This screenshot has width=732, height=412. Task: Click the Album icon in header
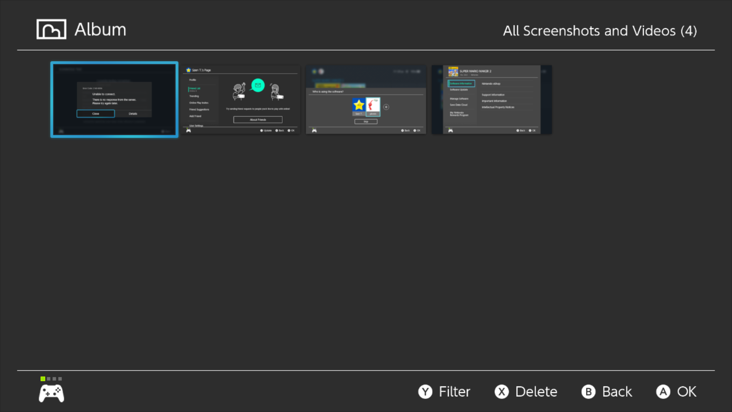click(x=51, y=29)
